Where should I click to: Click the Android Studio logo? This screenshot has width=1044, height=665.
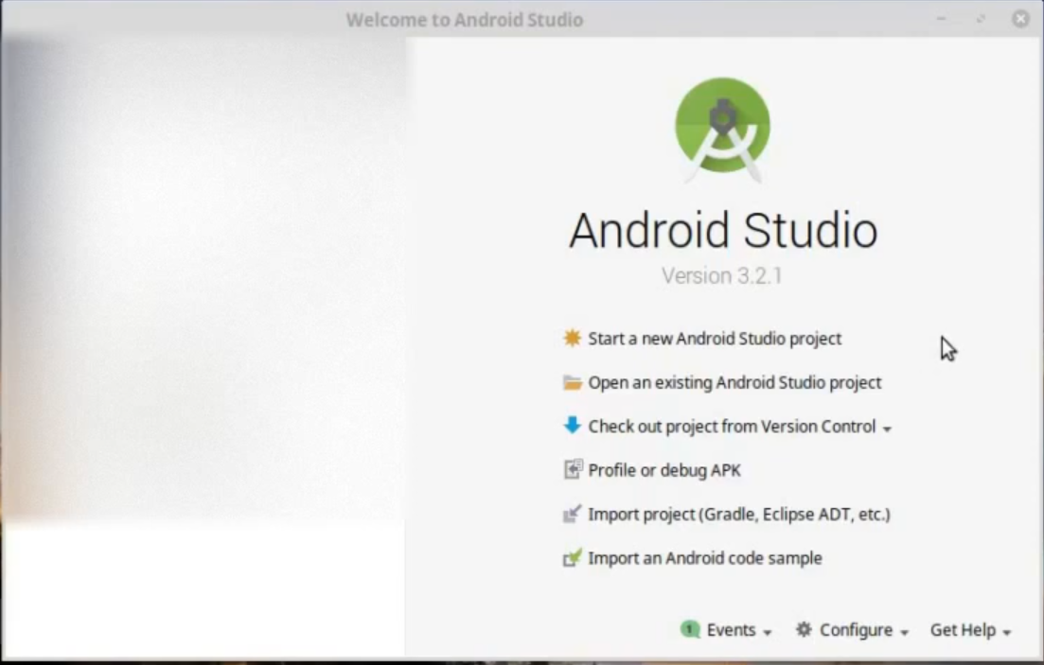click(x=722, y=126)
